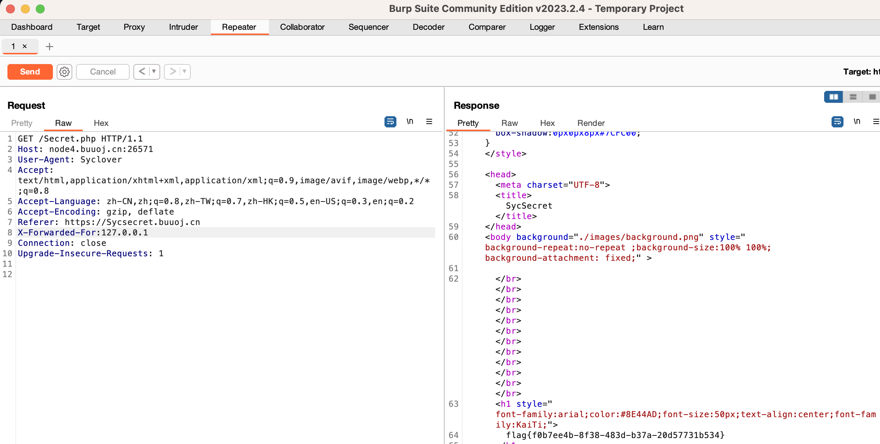Open Request panel hamburger menu

pyautogui.click(x=429, y=121)
